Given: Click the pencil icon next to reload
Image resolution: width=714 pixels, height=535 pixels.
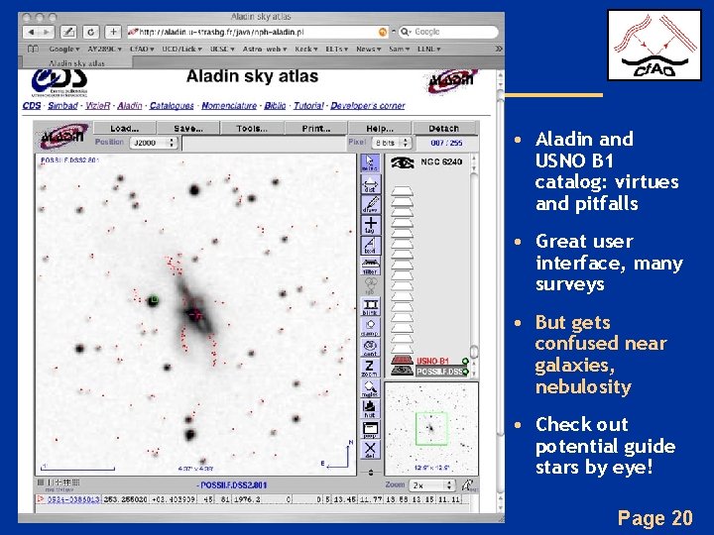Looking at the screenshot, I should (68, 32).
